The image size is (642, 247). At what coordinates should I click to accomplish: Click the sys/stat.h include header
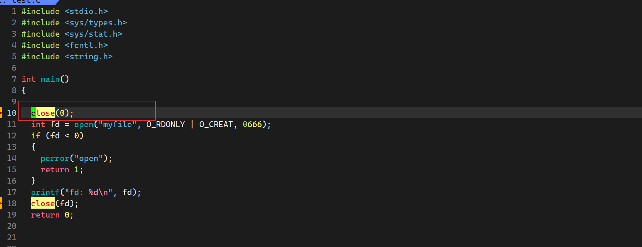point(93,34)
